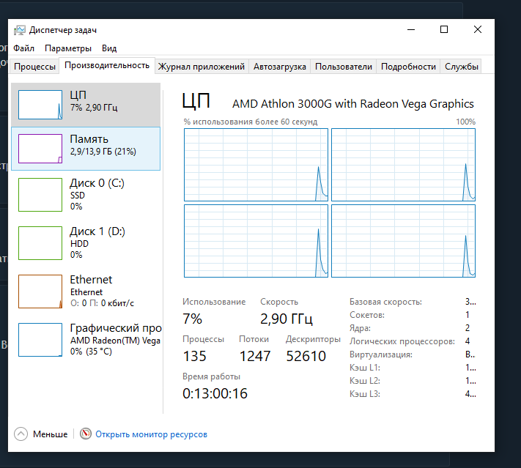
Task: Click the Потоки count 1247
Action: (255, 356)
